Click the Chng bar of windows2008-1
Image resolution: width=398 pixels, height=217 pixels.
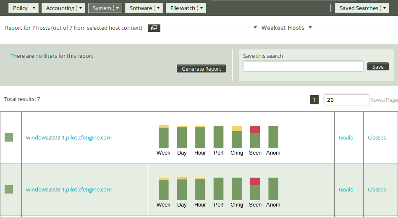237,189
